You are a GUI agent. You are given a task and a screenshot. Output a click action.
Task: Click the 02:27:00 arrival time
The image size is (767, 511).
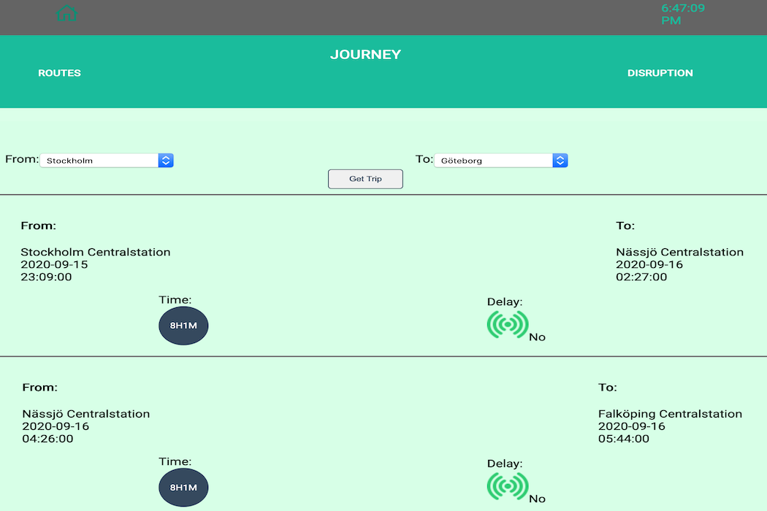tap(641, 277)
